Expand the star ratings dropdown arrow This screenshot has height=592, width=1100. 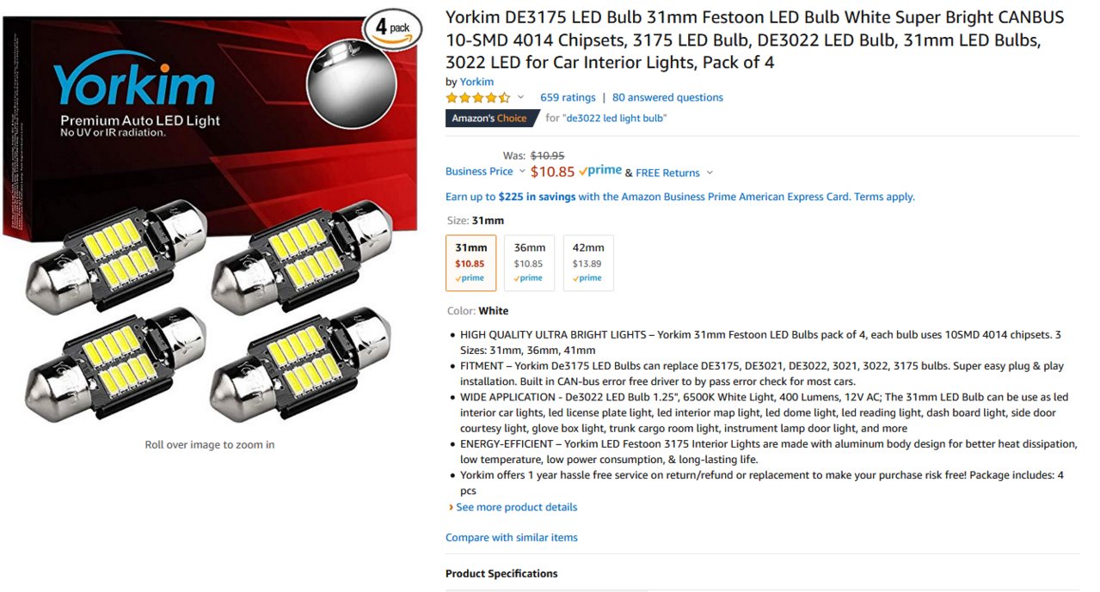point(520,98)
